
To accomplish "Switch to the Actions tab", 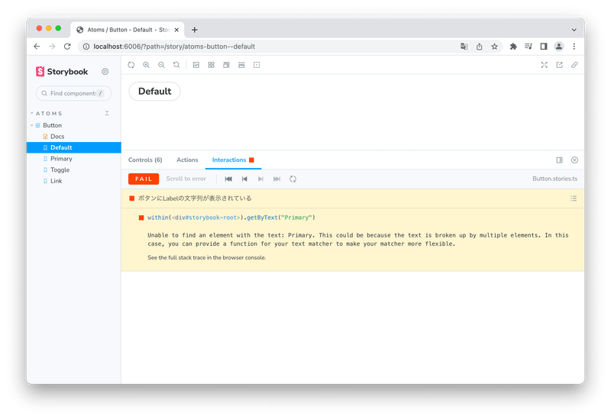I will point(187,160).
